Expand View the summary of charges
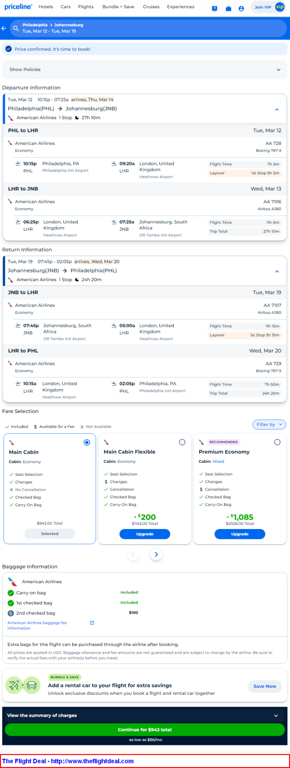Screen dimensions: 290x768 [145, 715]
